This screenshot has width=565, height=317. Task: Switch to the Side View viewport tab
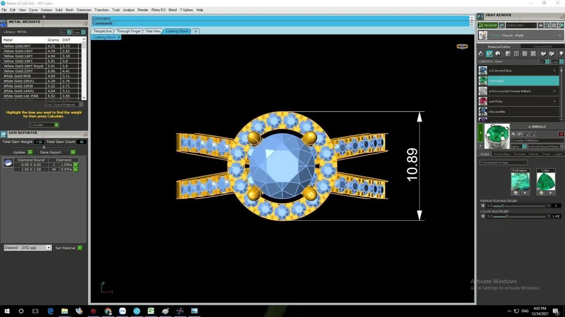coord(153,31)
